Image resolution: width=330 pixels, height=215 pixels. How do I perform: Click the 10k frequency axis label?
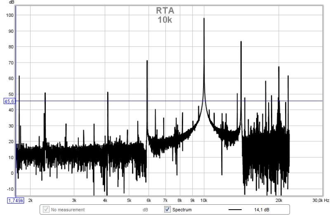tap(204, 200)
